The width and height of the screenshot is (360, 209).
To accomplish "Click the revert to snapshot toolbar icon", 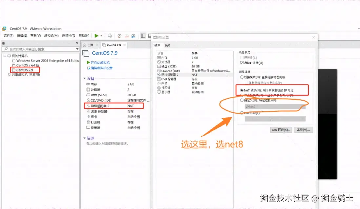I will (127, 36).
